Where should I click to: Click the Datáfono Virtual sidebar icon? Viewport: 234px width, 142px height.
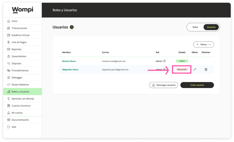pyautogui.click(x=9, y=35)
